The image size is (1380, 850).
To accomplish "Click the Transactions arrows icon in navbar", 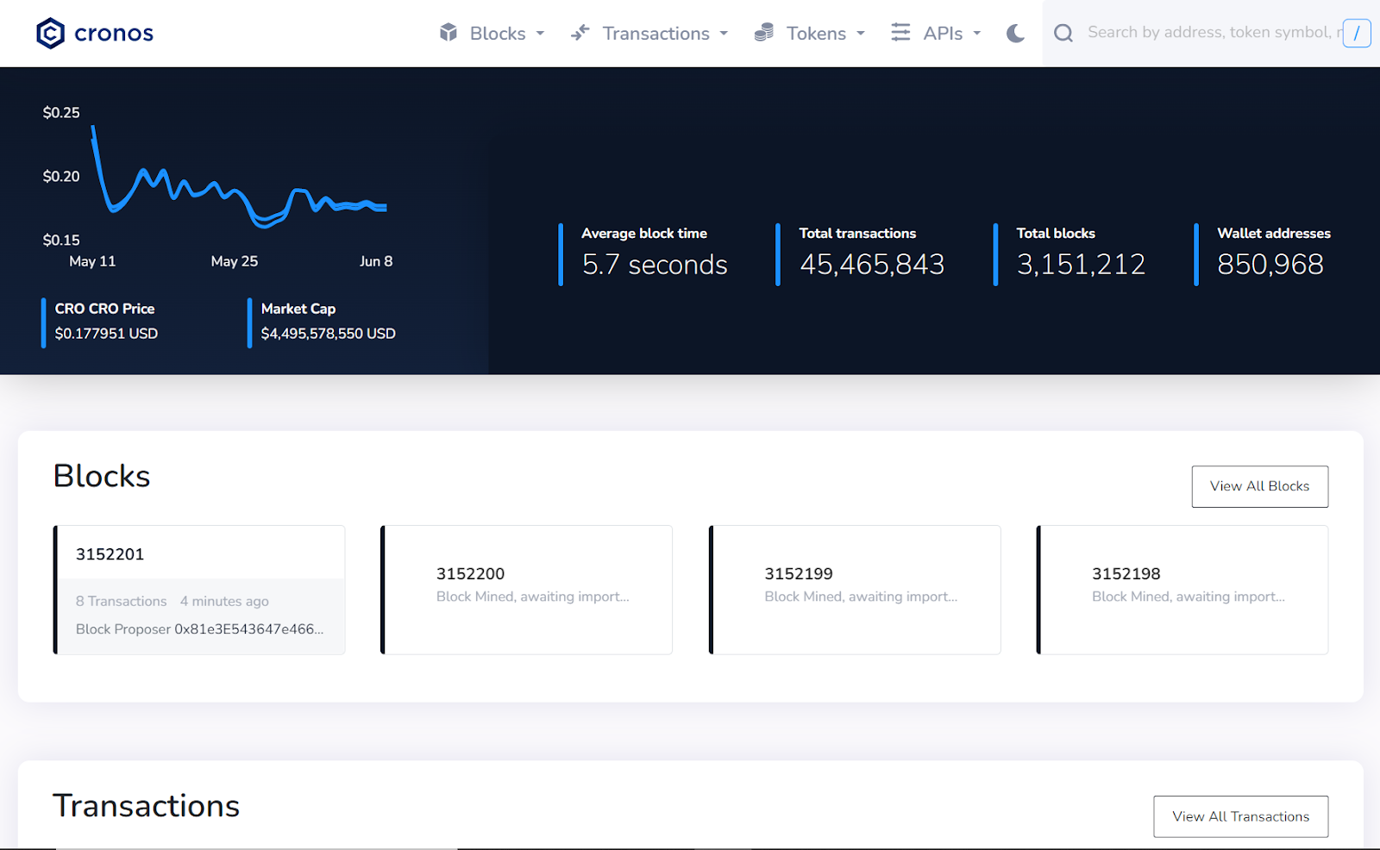I will 580,33.
